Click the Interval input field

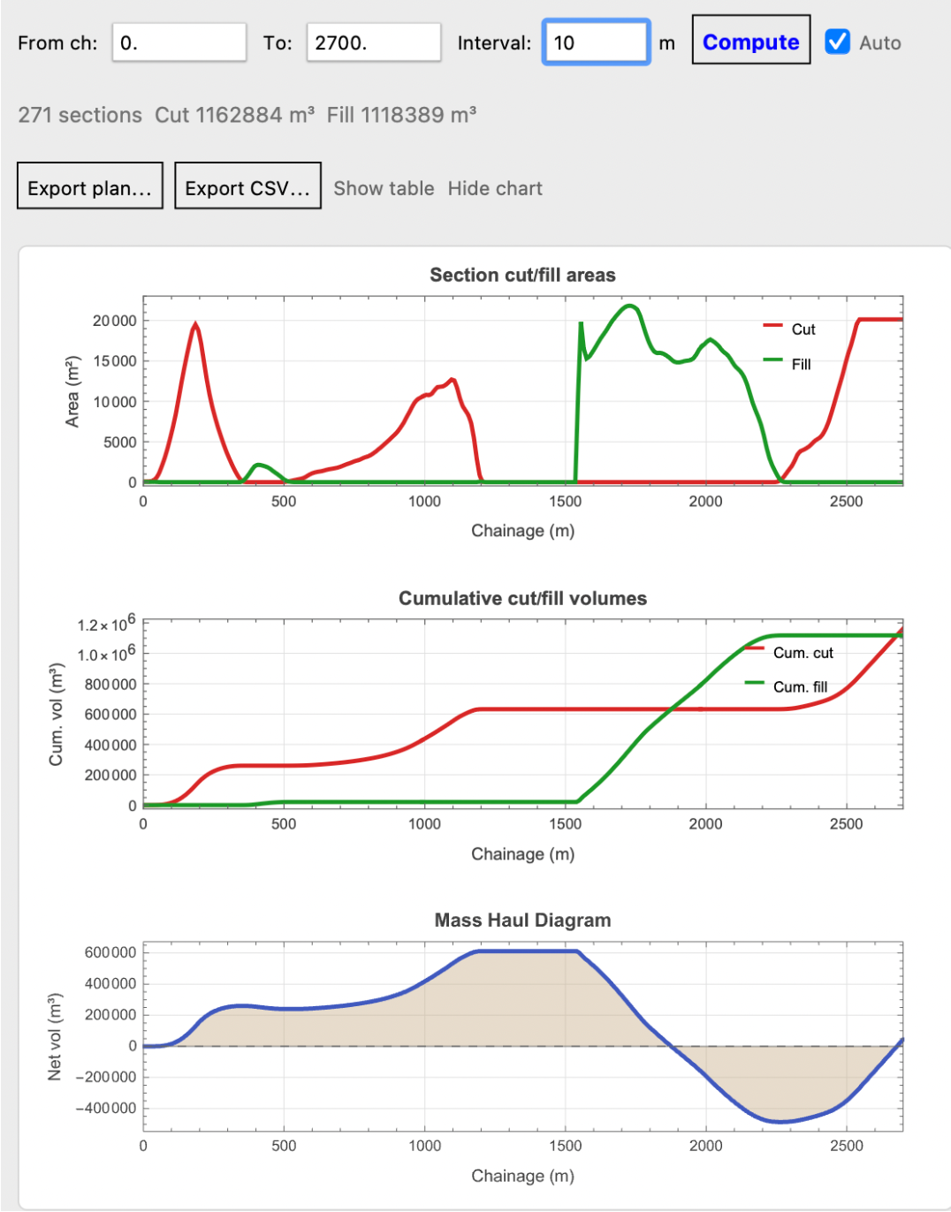(597, 42)
